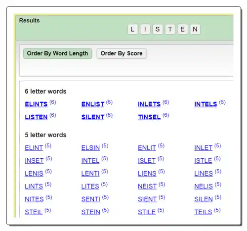Viewport: 247px width, 231px height.
Task: Open the ENLIST word link
Action: 93,104
